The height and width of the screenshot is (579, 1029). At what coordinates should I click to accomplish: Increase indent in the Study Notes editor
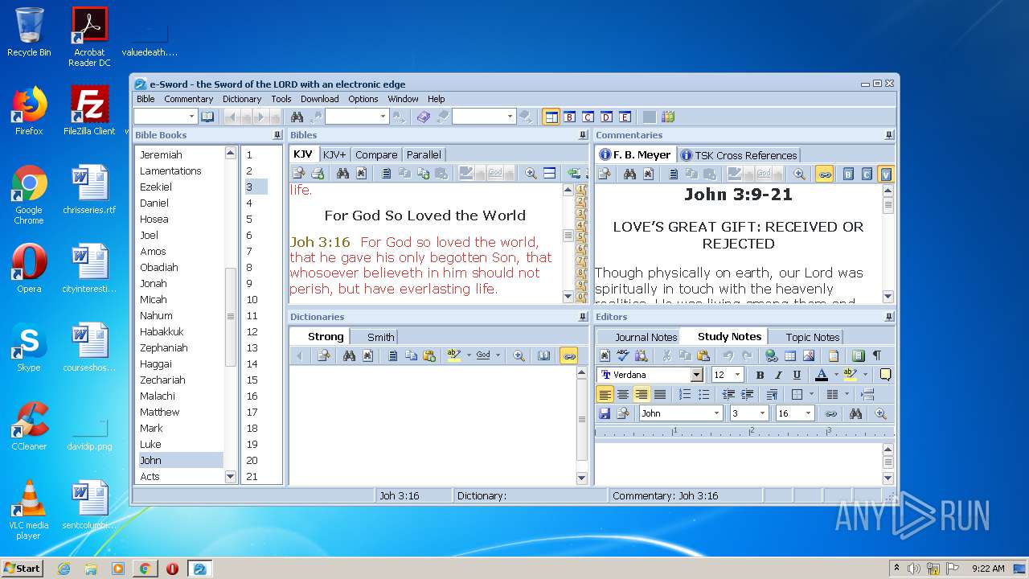click(747, 394)
